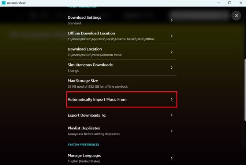Click the 'C:\Users\94828\Music\Amazon Music' path
This screenshot has width=246, height=165.
(94, 55)
